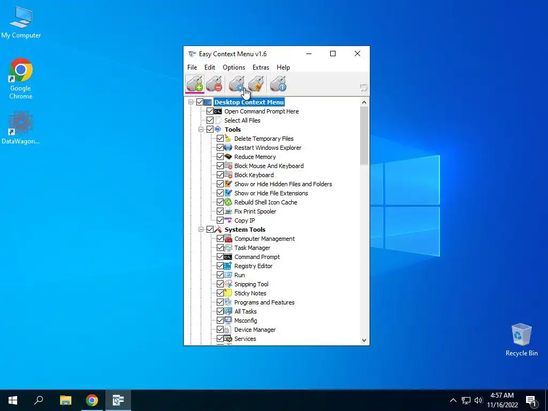
Task: Click the Uninstall mouse-minus toolbar icon
Action: point(214,84)
